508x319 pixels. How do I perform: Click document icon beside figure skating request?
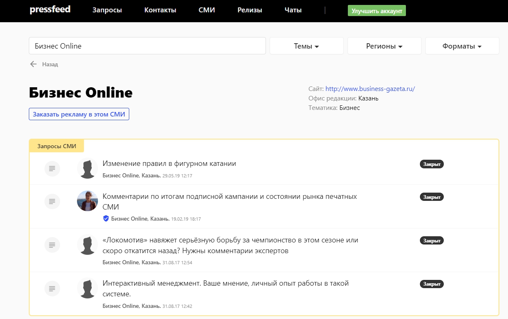pyautogui.click(x=52, y=168)
